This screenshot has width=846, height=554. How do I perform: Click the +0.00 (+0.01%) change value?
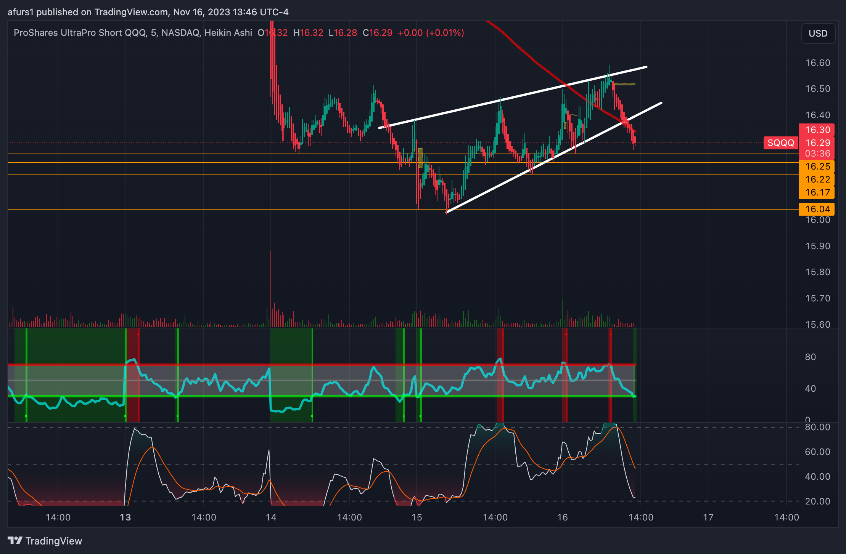(431, 33)
